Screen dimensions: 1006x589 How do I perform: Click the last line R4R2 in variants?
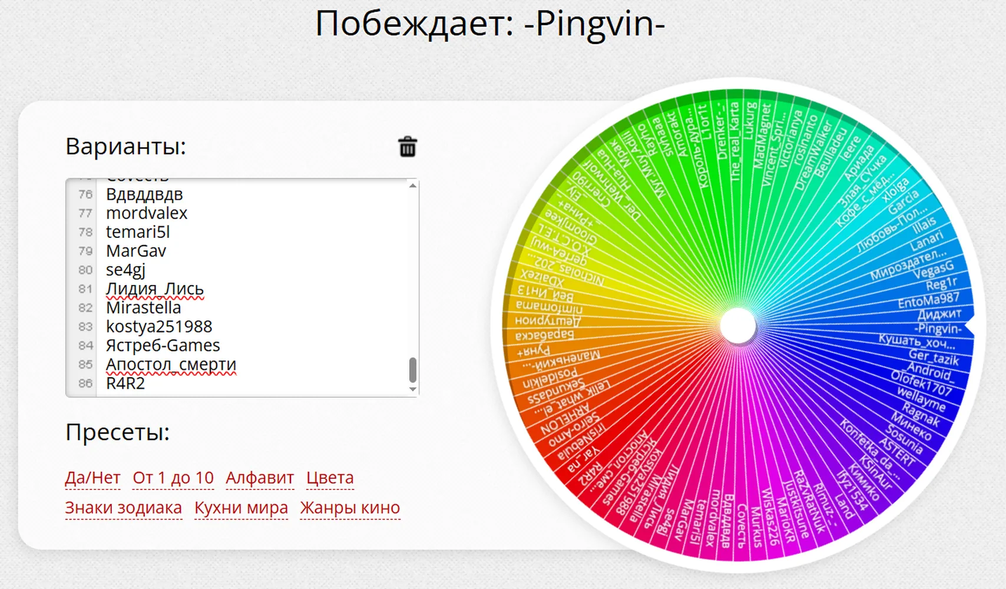(x=125, y=383)
